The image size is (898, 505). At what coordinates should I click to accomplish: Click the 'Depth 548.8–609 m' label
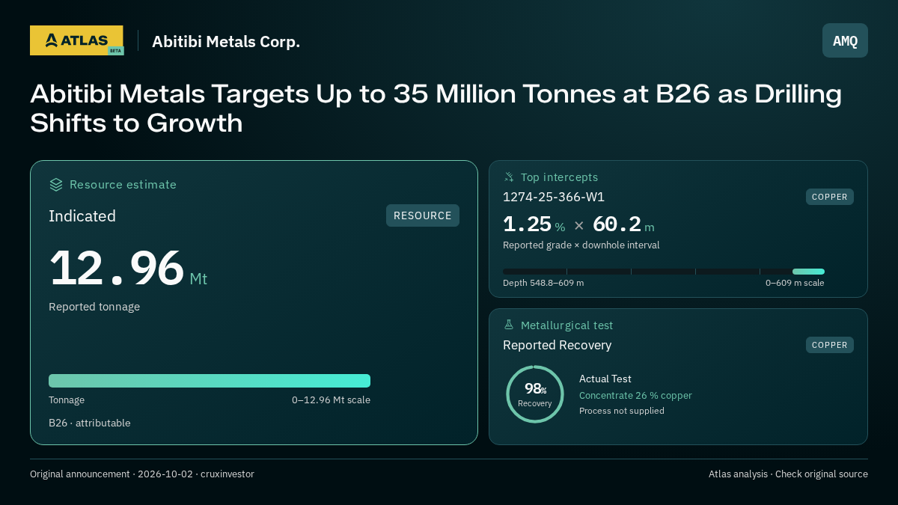(543, 284)
